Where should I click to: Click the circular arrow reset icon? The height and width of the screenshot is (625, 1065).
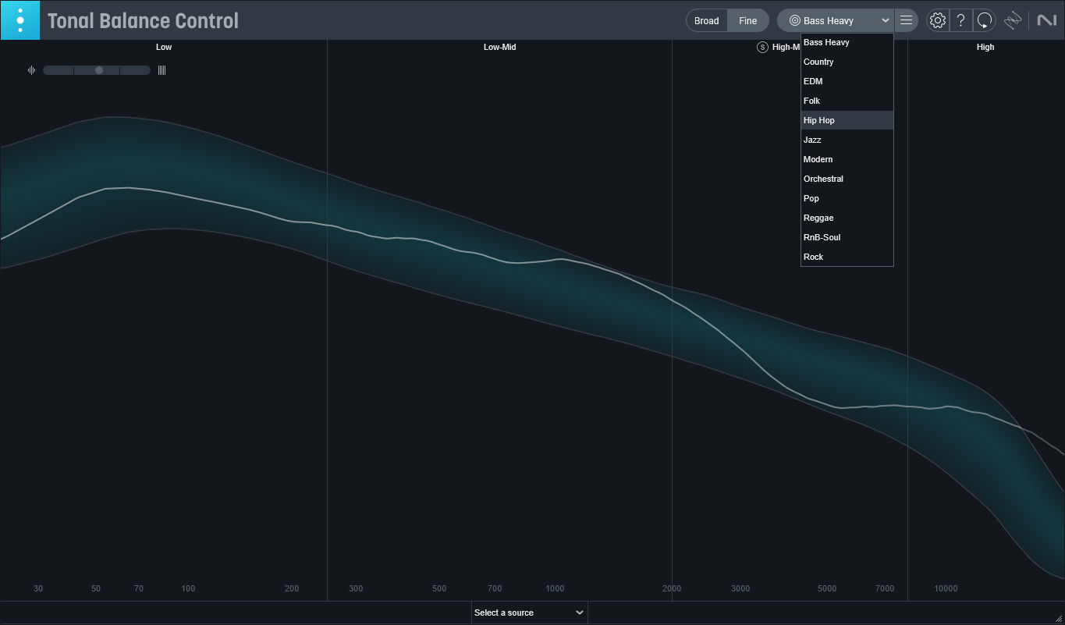pyautogui.click(x=985, y=21)
